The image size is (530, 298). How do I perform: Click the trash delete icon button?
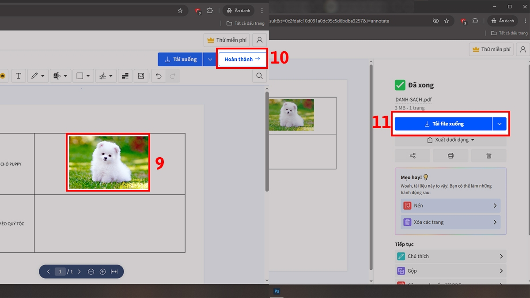(x=488, y=155)
